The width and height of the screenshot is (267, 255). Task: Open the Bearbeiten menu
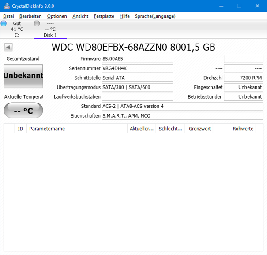(30, 16)
